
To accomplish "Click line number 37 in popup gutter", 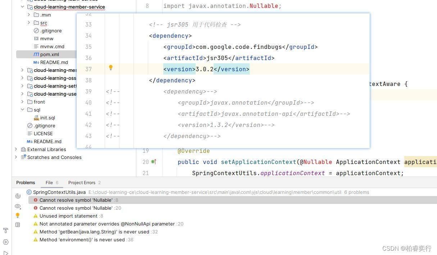I will click(88, 69).
